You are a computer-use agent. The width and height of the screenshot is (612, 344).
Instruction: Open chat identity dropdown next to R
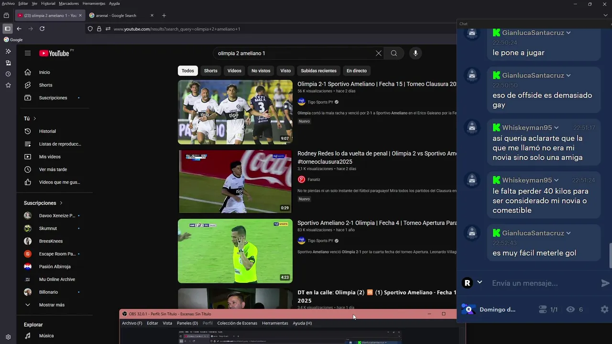480,282
